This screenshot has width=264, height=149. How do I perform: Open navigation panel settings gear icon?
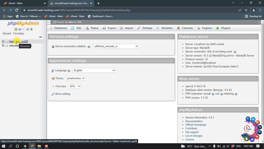point(28,29)
